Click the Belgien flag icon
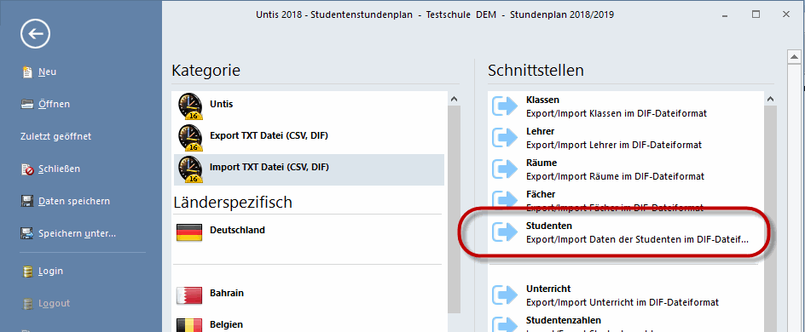 tap(190, 326)
